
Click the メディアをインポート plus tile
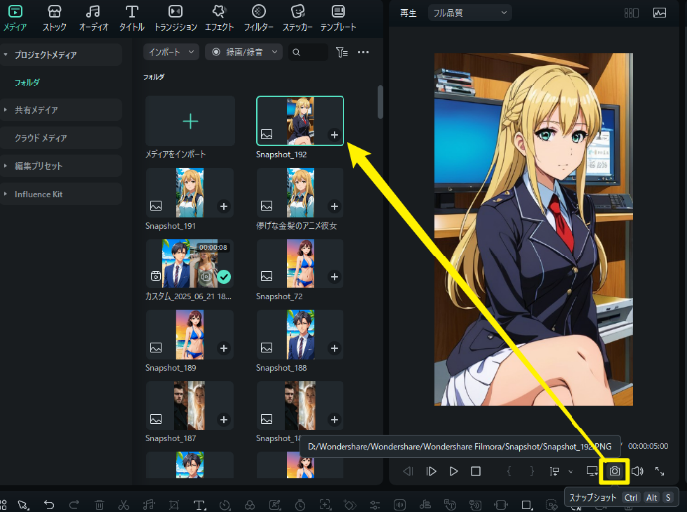tap(190, 121)
